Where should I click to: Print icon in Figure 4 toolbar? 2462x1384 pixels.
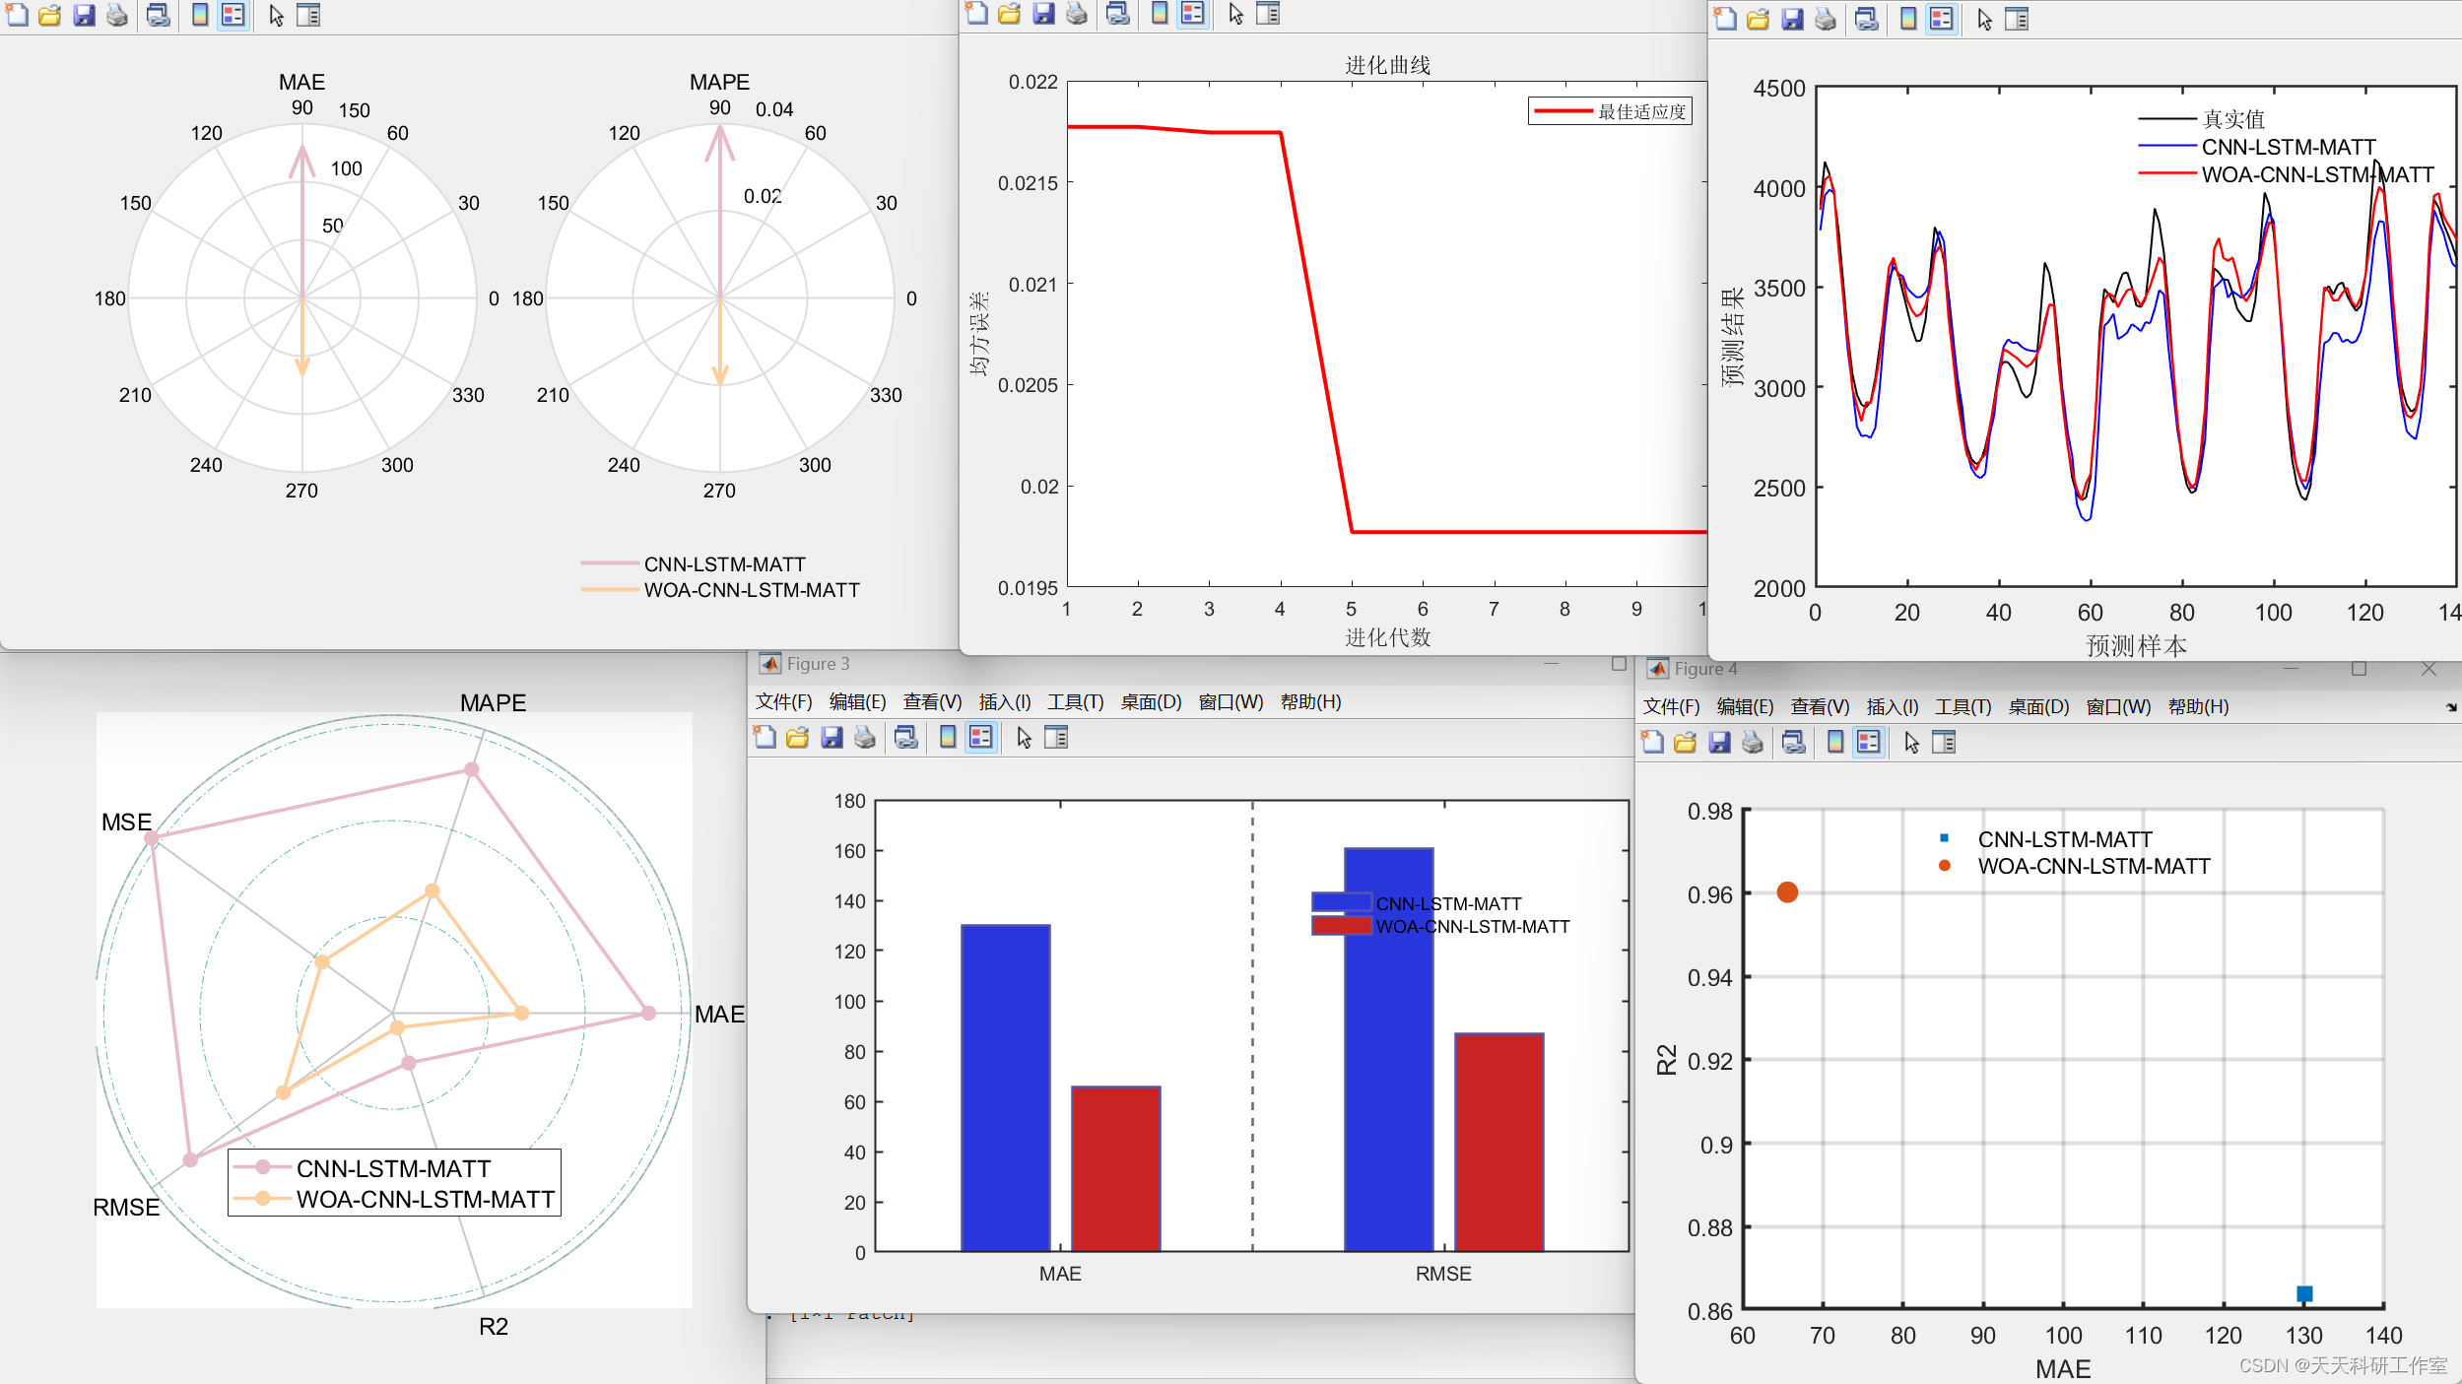1753,742
